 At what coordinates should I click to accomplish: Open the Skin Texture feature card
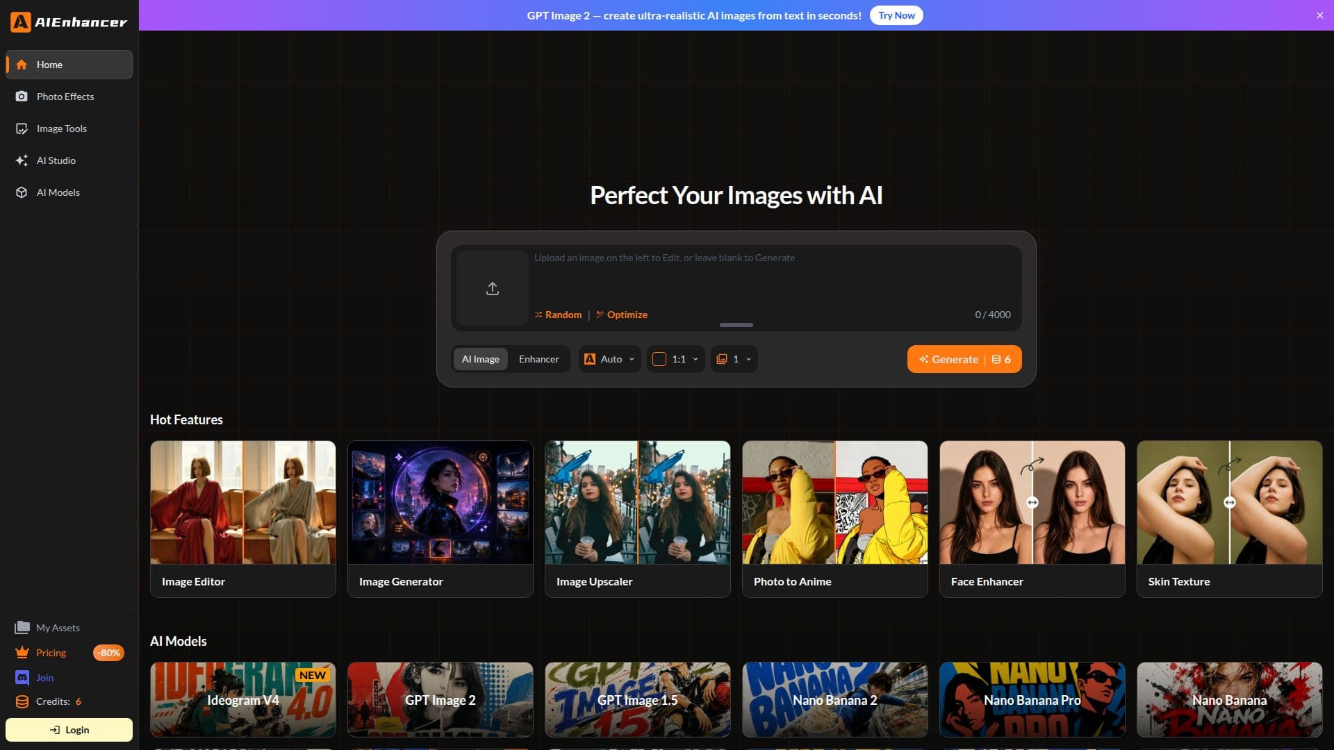[1230, 519]
